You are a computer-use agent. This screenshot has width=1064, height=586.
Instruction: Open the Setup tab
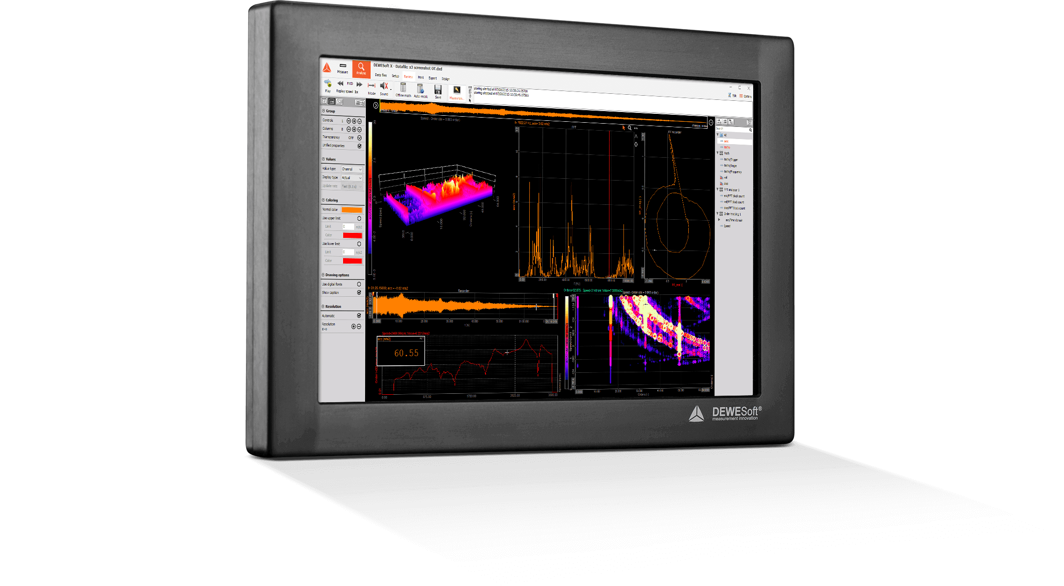click(x=395, y=76)
